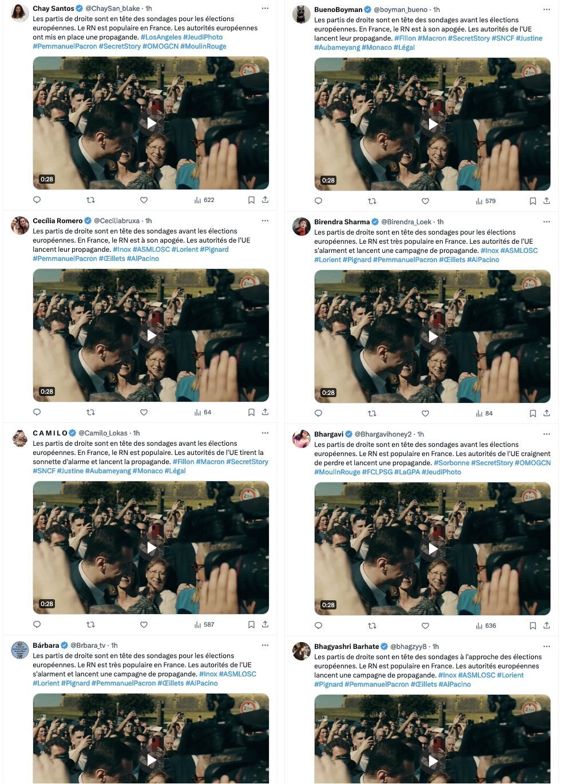Open BuenoBoyman's profile avatar

pyautogui.click(x=302, y=14)
